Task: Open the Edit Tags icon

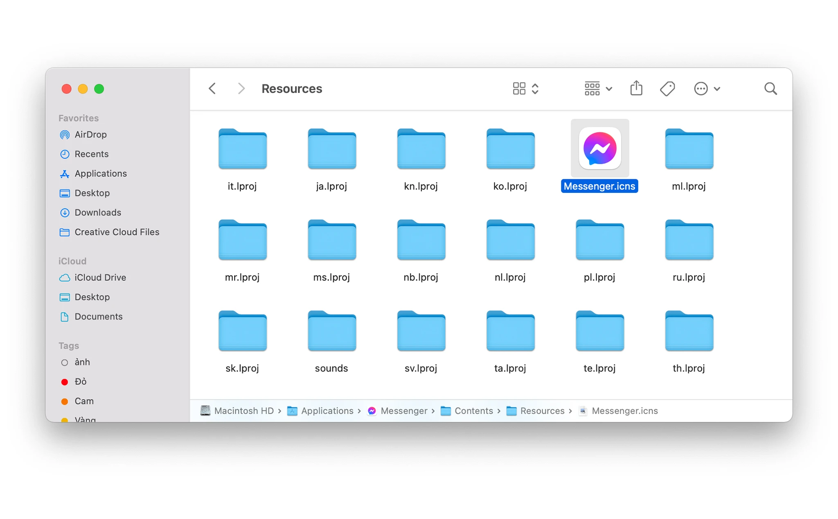Action: [667, 88]
